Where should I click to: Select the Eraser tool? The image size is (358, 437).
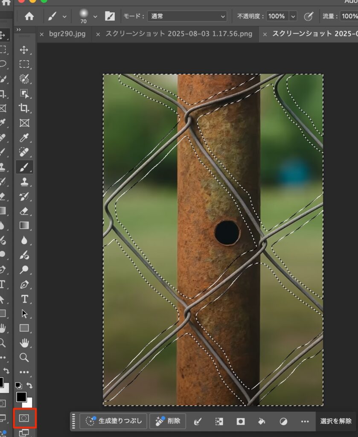24,211
